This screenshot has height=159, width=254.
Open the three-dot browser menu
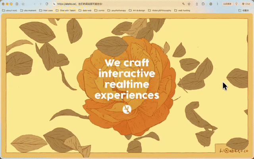217,4
